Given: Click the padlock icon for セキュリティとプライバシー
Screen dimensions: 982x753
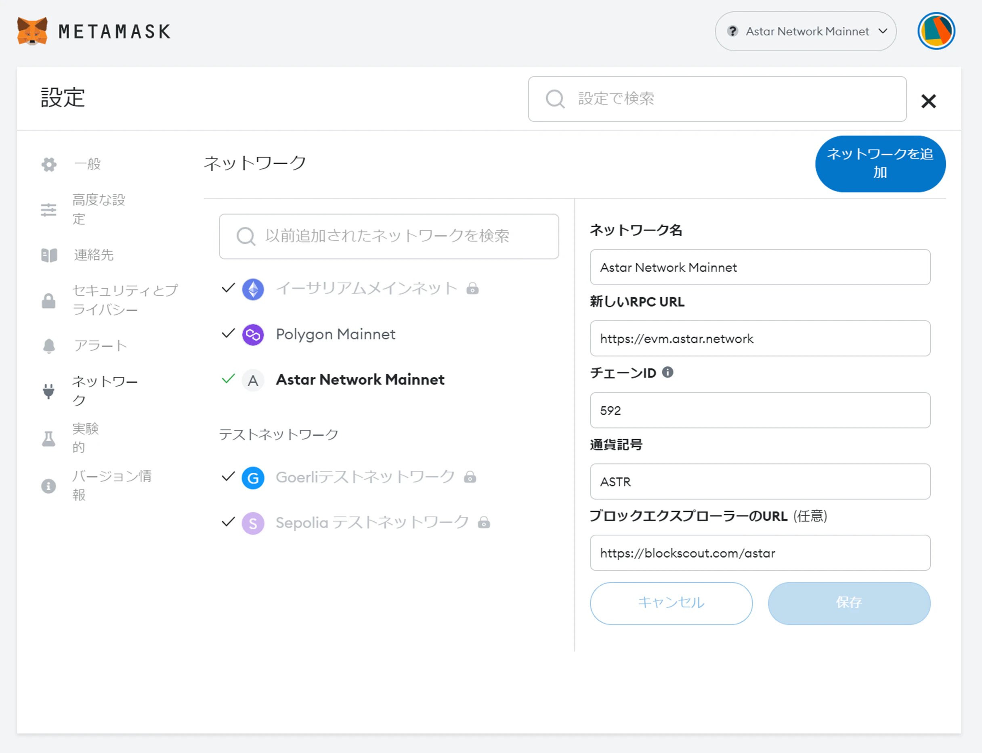Looking at the screenshot, I should (48, 301).
